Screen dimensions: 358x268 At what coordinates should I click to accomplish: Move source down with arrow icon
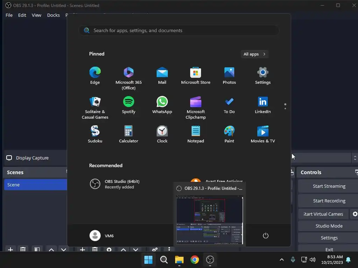pyautogui.click(x=136, y=249)
